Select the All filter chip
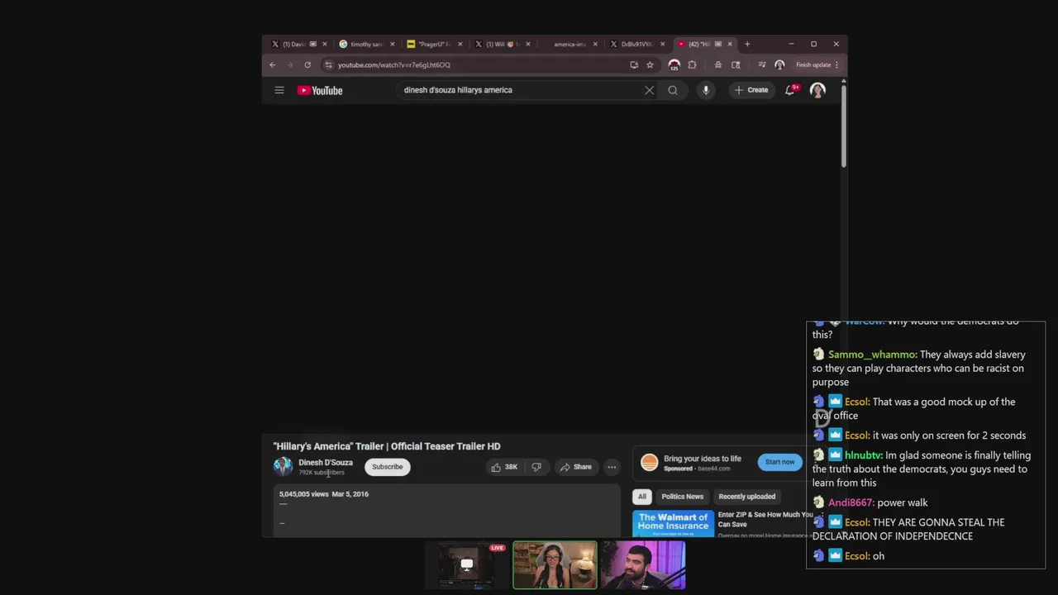Viewport: 1058px width, 595px height. click(641, 497)
